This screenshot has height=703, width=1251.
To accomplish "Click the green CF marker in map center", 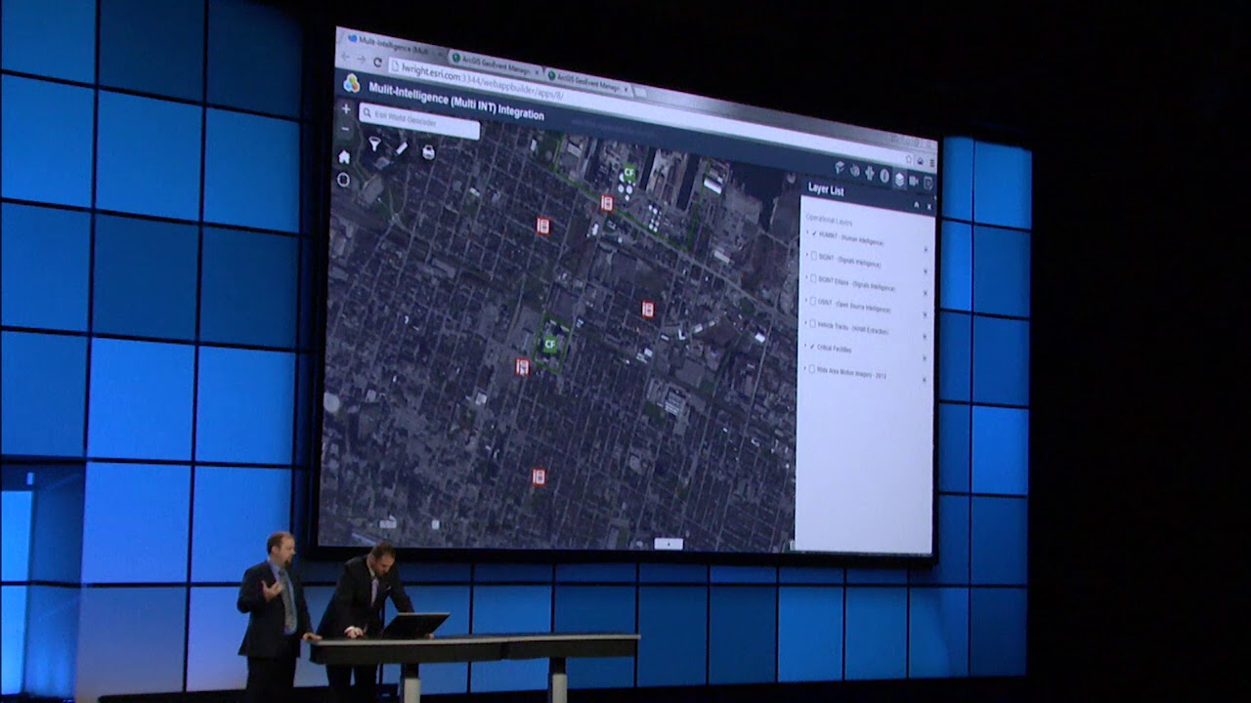I will (549, 344).
